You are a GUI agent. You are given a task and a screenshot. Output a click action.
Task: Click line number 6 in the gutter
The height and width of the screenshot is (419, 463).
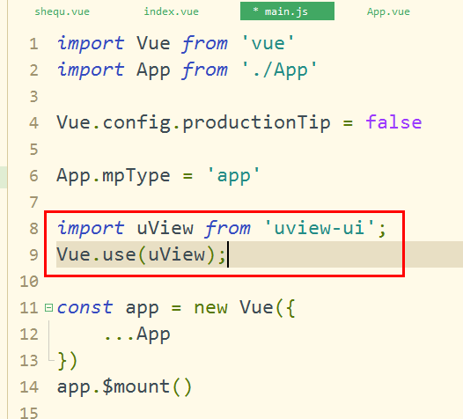[x=33, y=176]
